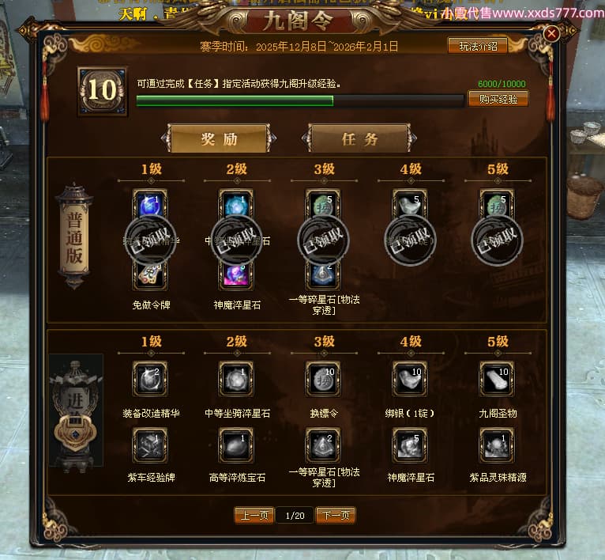
Task: Select the 绑银(1锭) reward icon in advanced row
Action: coord(410,379)
